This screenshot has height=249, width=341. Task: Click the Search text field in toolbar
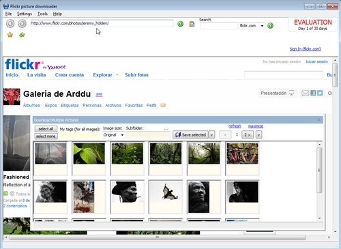pos(219,26)
